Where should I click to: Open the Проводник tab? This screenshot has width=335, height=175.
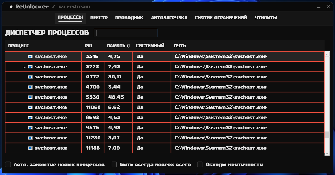pyautogui.click(x=129, y=18)
